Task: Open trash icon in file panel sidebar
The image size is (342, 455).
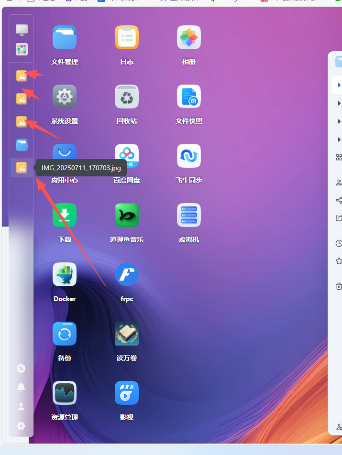Action: pyautogui.click(x=339, y=286)
